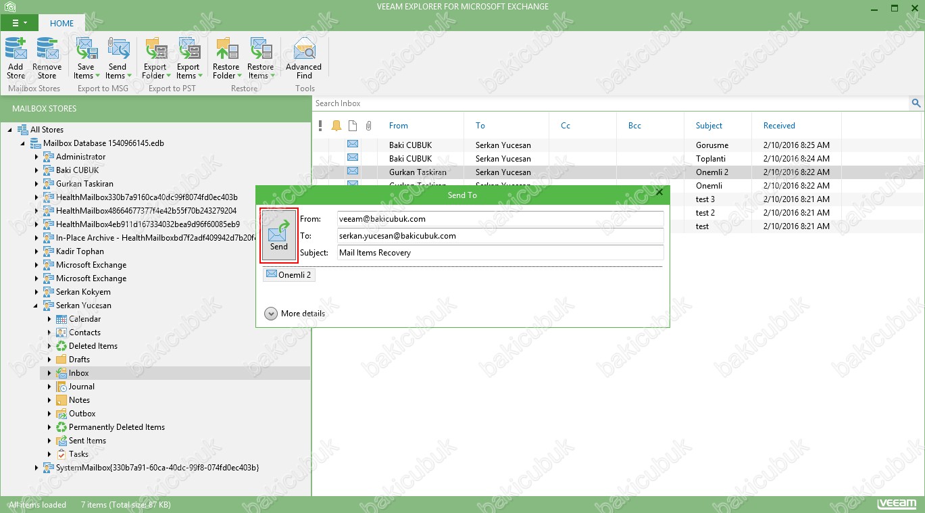Click the To email address field
This screenshot has height=513, width=925.
coord(500,236)
